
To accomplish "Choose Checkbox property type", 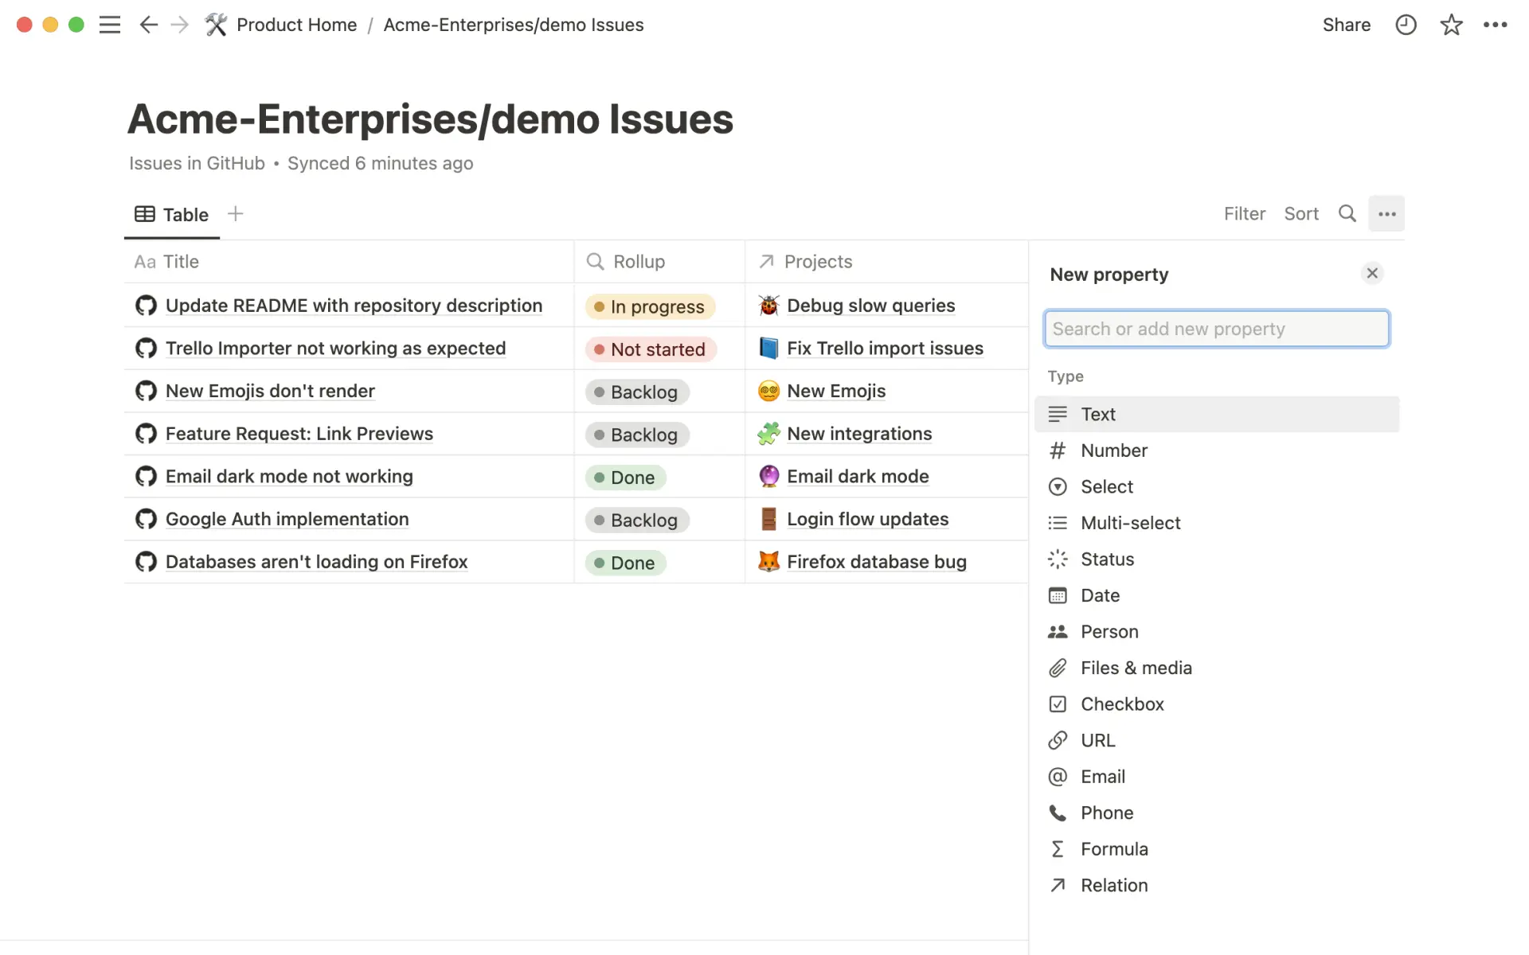I will pos(1121,704).
